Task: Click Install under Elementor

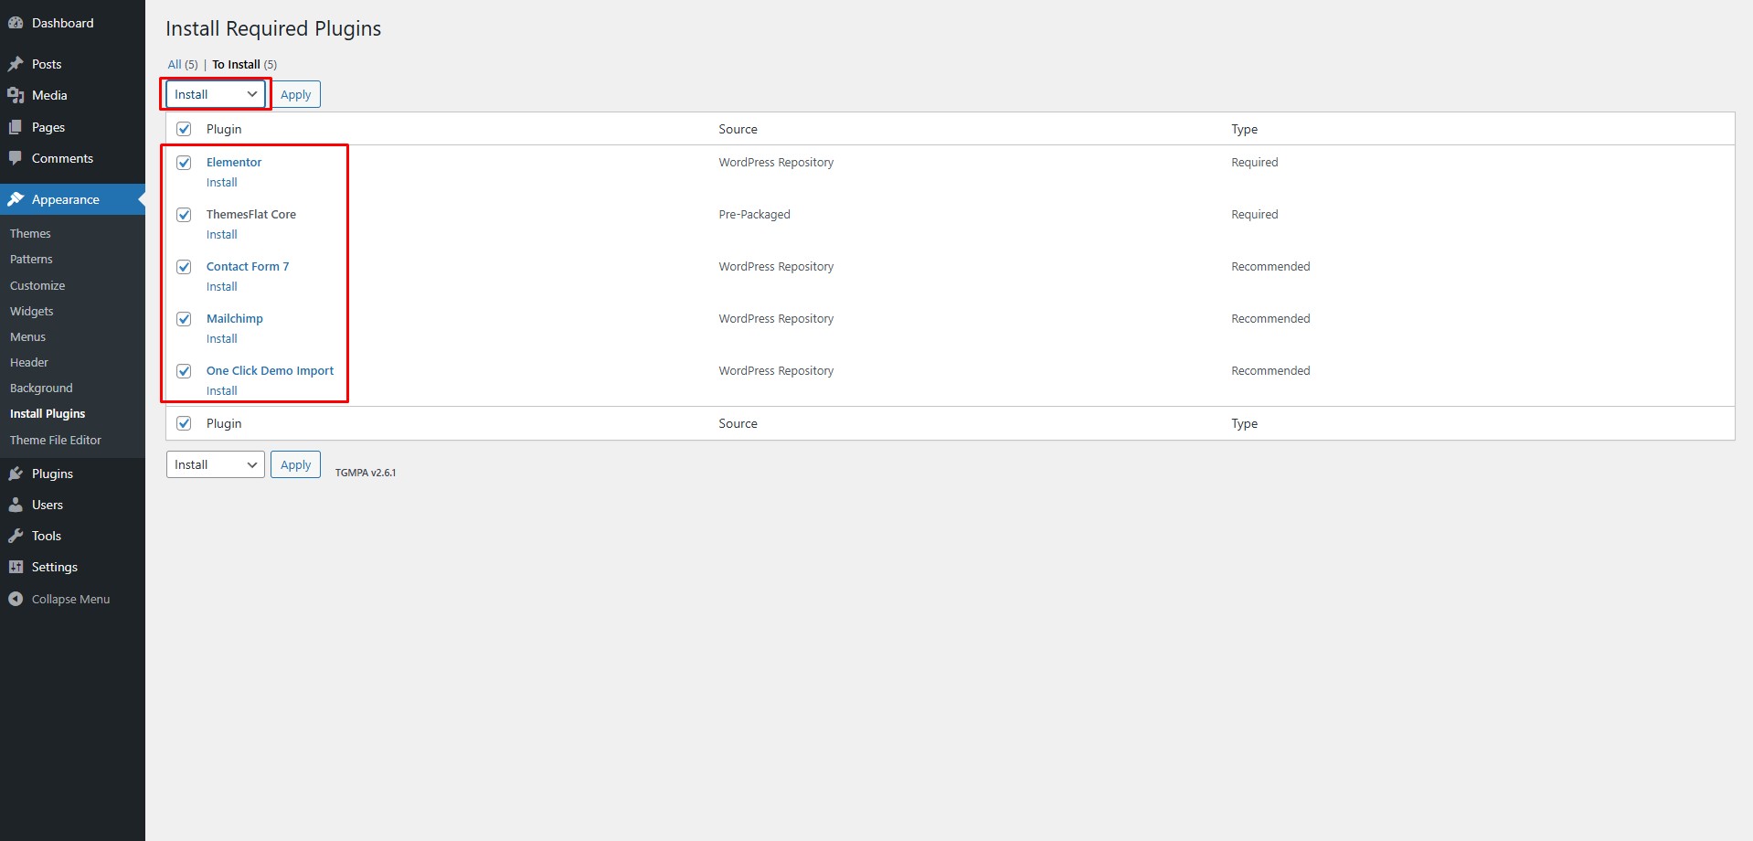Action: [221, 182]
